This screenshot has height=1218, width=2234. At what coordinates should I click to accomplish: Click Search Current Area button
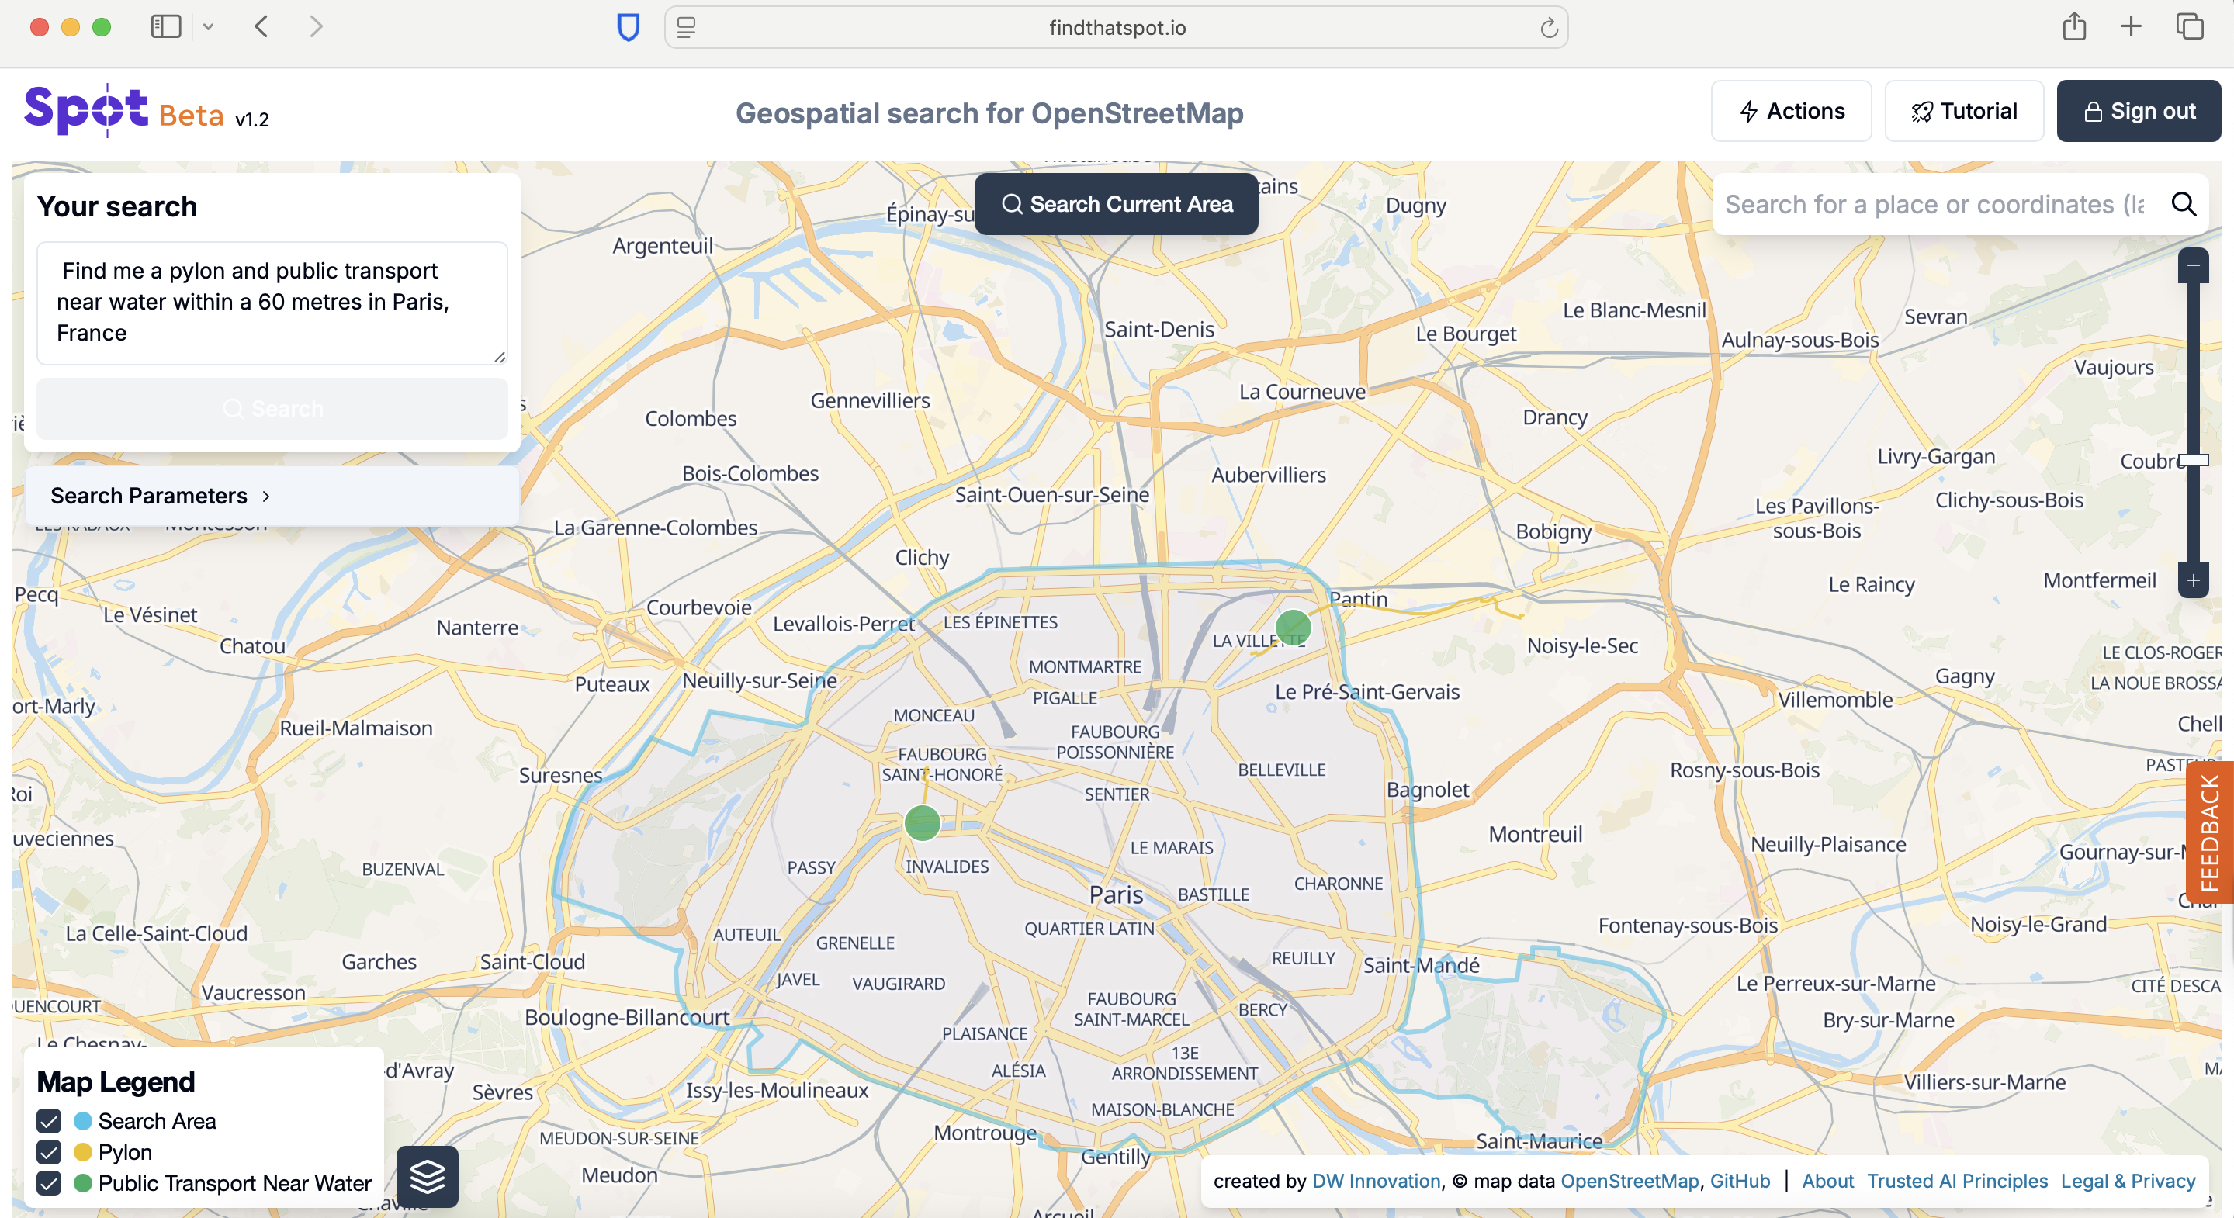coord(1116,205)
